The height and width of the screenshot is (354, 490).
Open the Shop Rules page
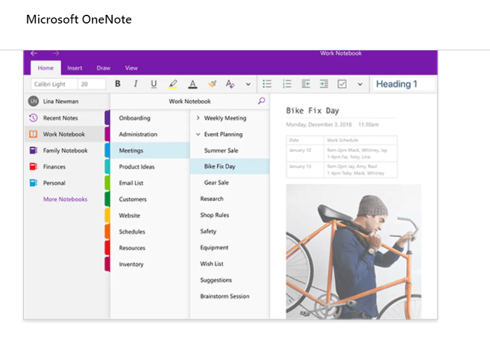pos(229,215)
